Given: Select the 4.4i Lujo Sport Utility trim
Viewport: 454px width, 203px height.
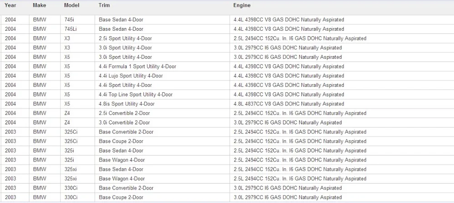Looking at the screenshot, I should point(131,76).
